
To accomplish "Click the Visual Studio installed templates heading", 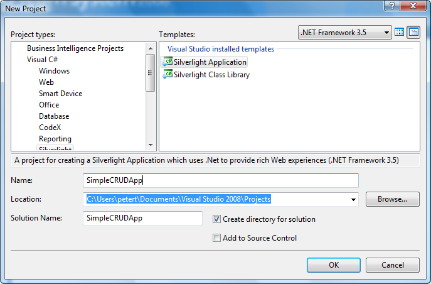I will [221, 49].
